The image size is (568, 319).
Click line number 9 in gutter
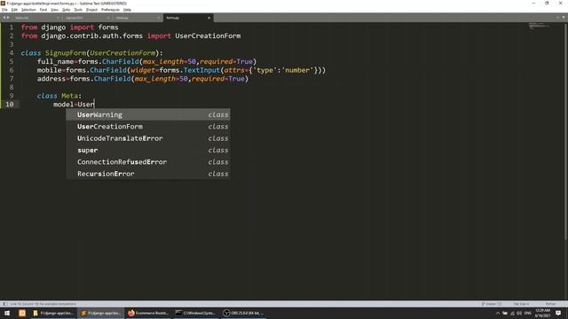tap(12, 96)
